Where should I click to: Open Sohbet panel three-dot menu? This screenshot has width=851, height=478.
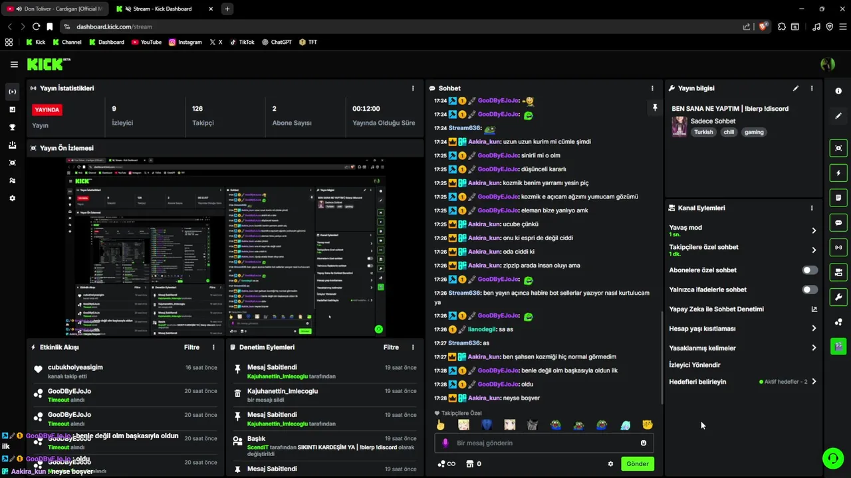point(652,88)
